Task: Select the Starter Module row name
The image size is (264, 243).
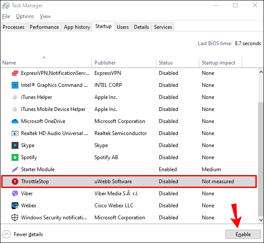Action: (38, 169)
